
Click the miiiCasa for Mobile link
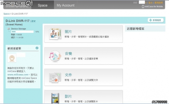[x=154, y=6]
